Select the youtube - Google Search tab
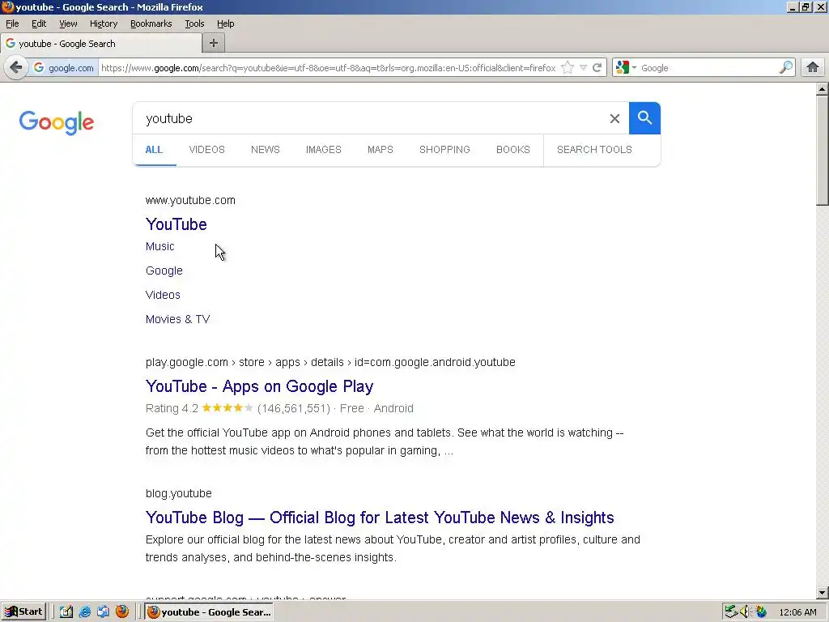This screenshot has width=829, height=622. coord(101,44)
